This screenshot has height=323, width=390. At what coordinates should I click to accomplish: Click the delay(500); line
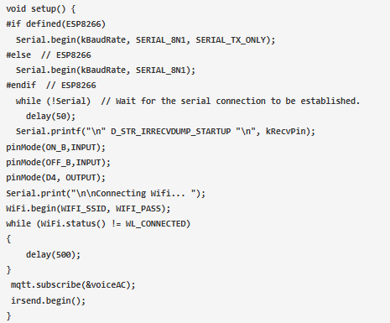point(53,255)
